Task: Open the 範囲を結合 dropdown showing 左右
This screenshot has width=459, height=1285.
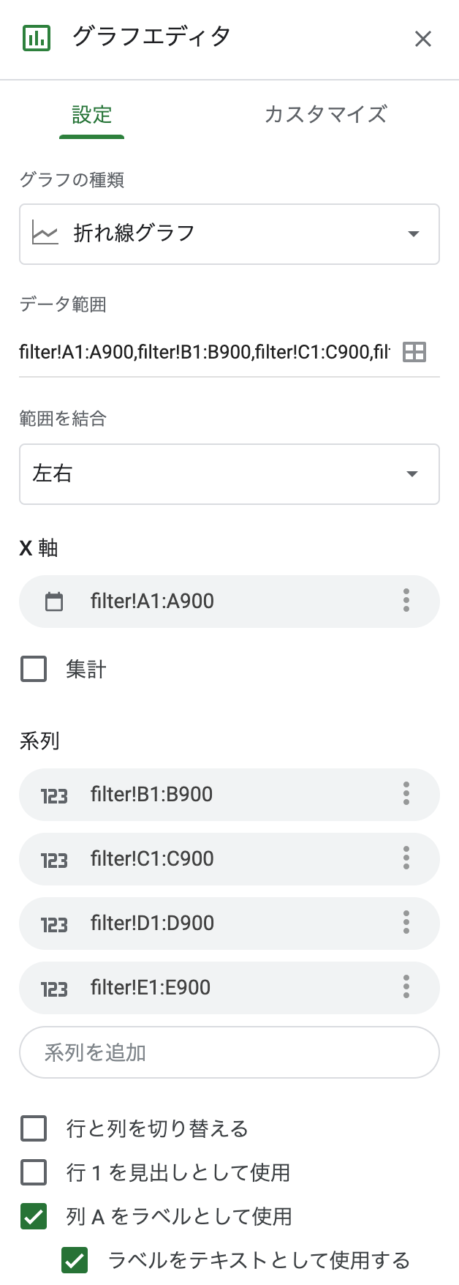Action: pyautogui.click(x=229, y=474)
